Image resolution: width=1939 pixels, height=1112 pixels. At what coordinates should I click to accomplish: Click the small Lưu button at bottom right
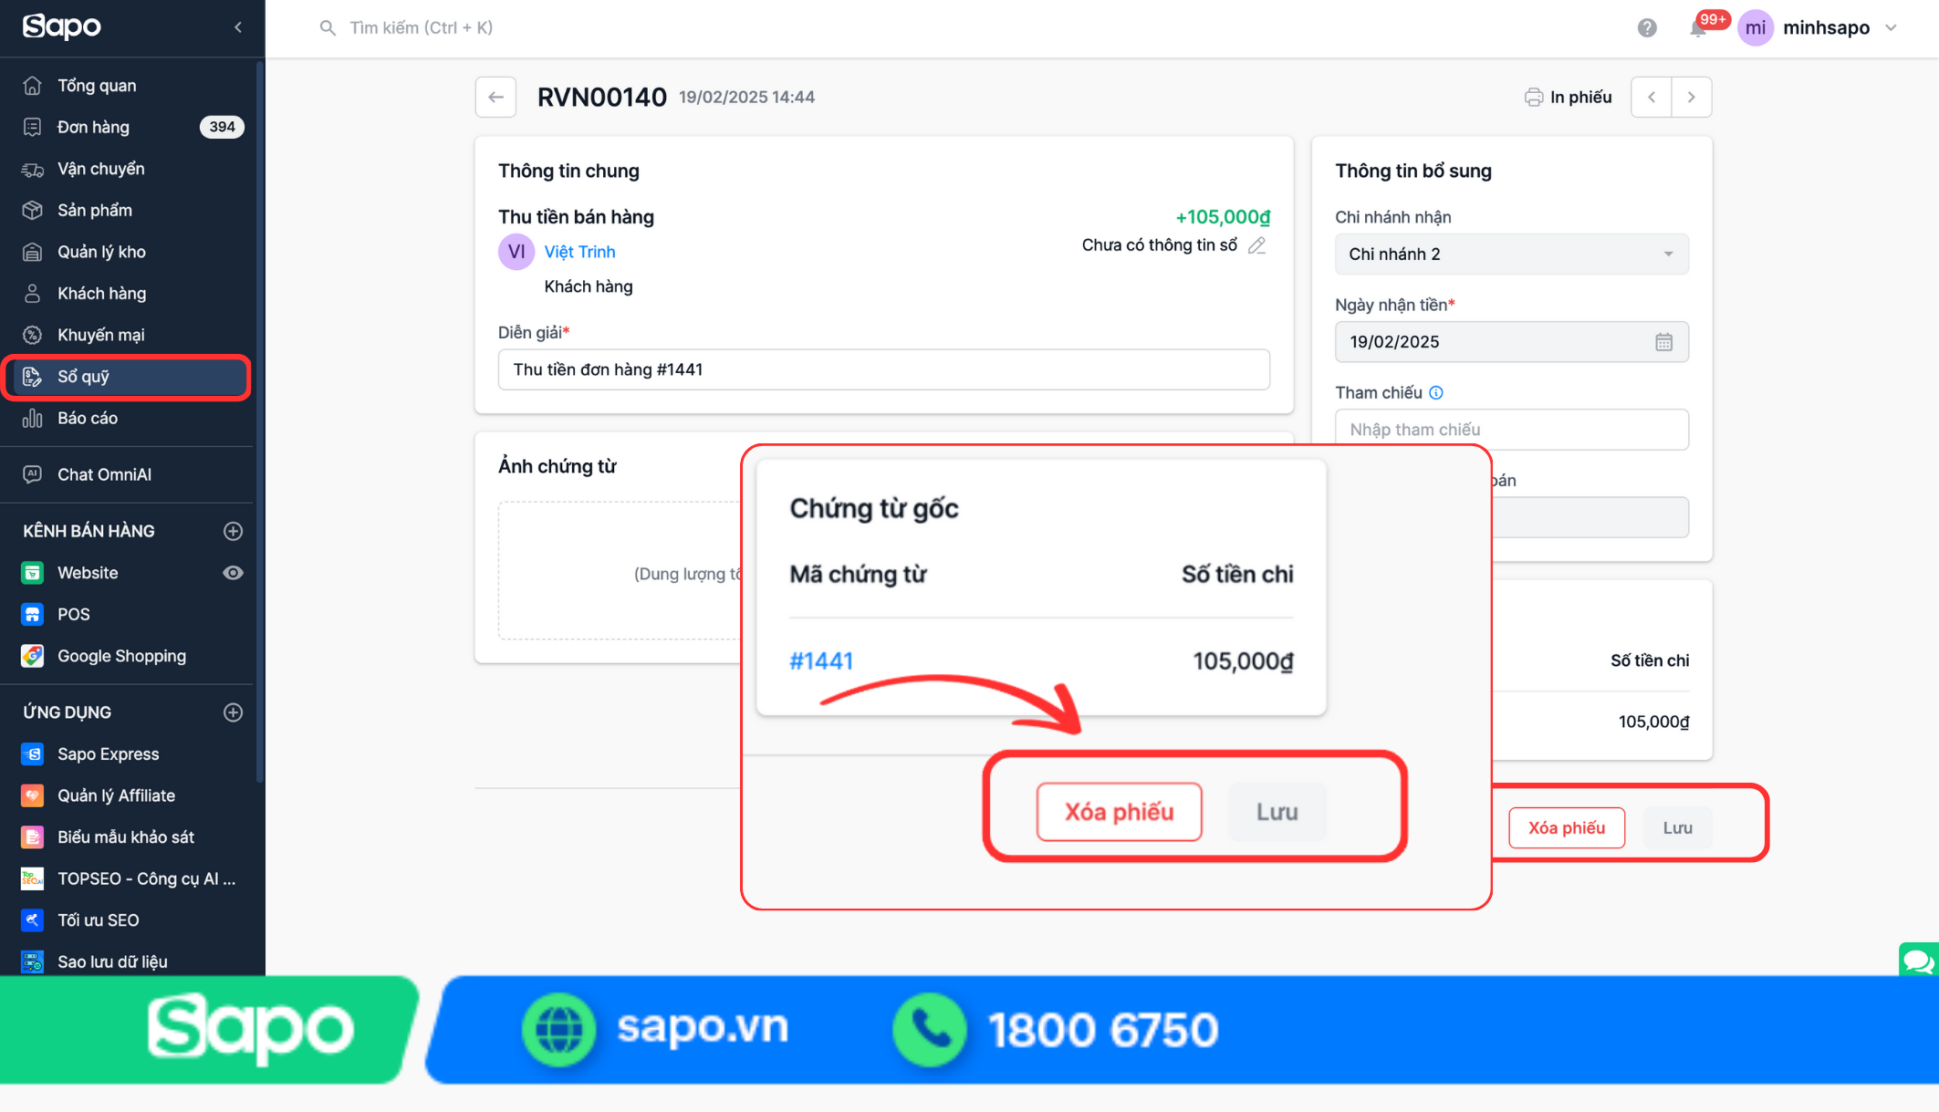1677,828
